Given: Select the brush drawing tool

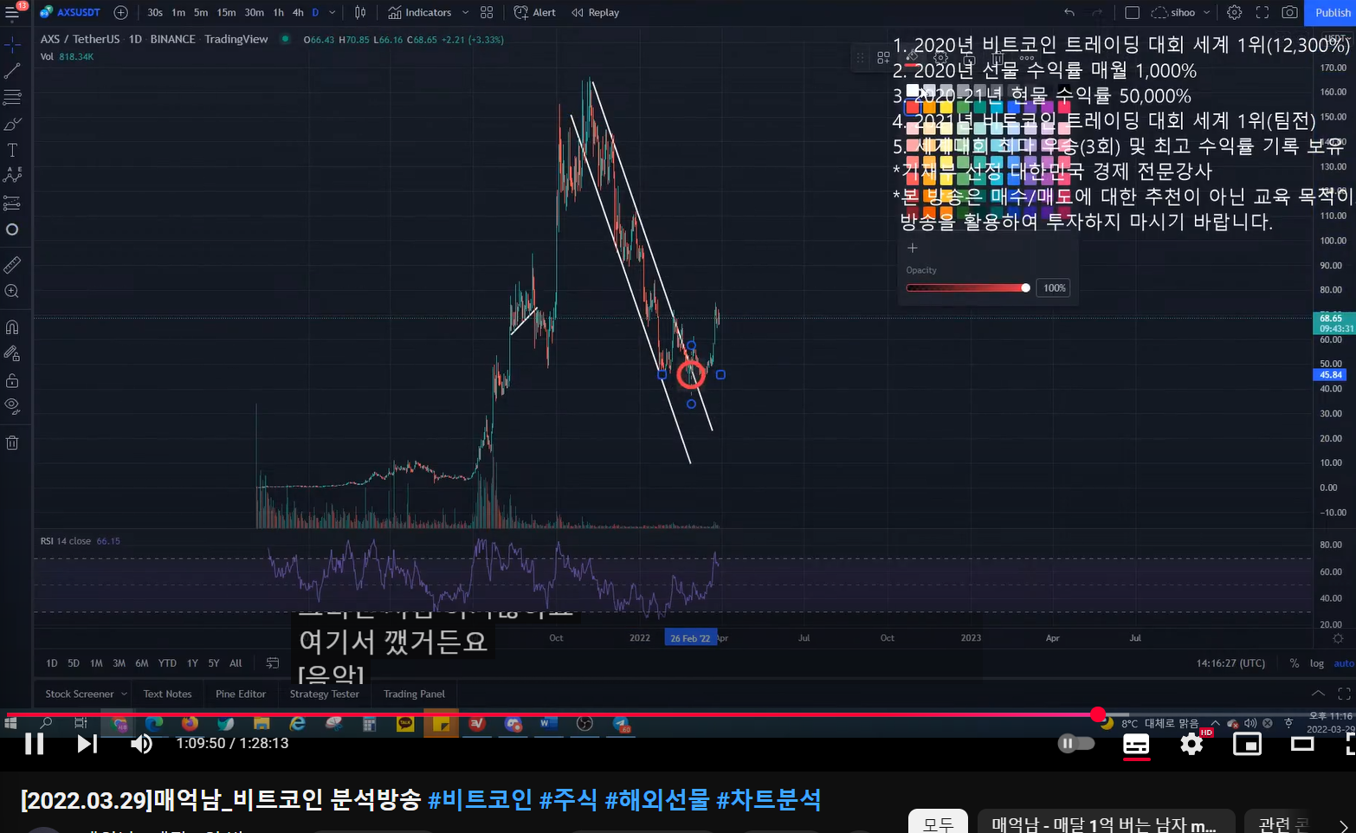Looking at the screenshot, I should (x=12, y=124).
